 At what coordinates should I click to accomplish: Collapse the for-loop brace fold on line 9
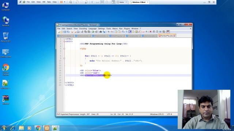(x=64, y=58)
